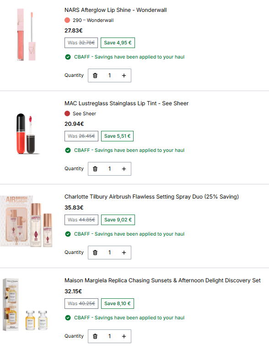Increase NARS Lip Shine quantity with plus
The image size is (269, 350).
124,75
